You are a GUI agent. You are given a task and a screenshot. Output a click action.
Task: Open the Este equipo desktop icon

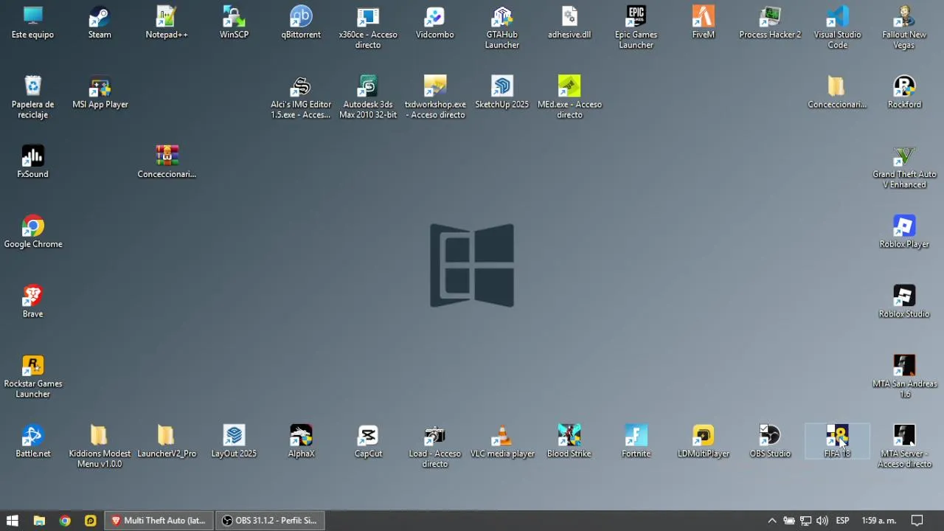(32, 23)
